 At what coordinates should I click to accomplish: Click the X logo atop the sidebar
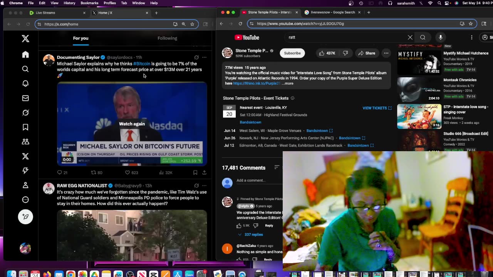pos(25,38)
